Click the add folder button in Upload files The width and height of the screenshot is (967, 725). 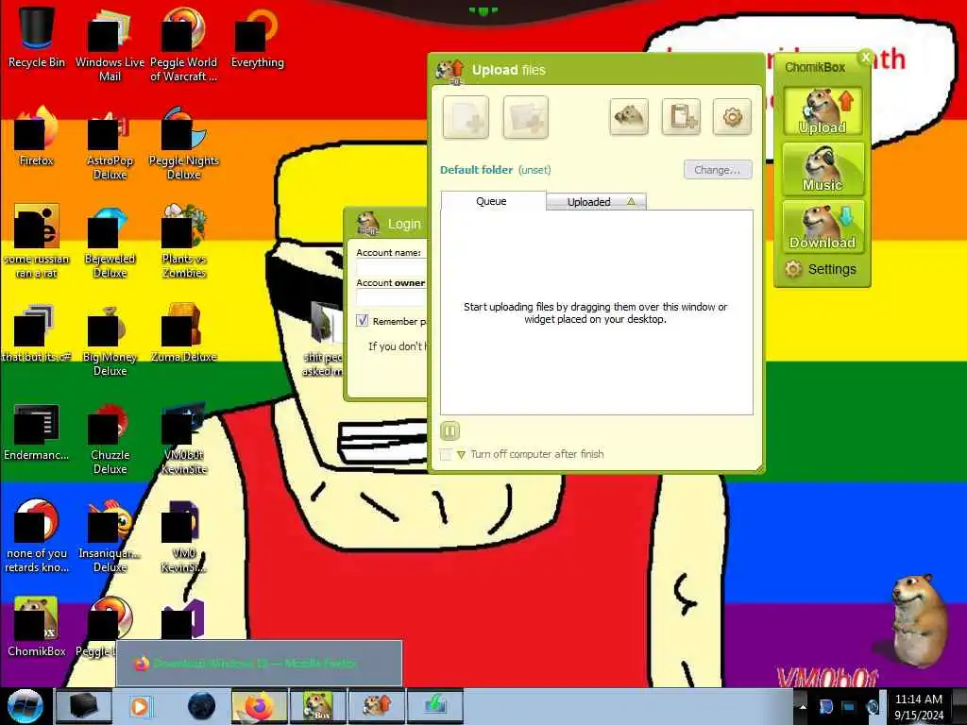[525, 117]
